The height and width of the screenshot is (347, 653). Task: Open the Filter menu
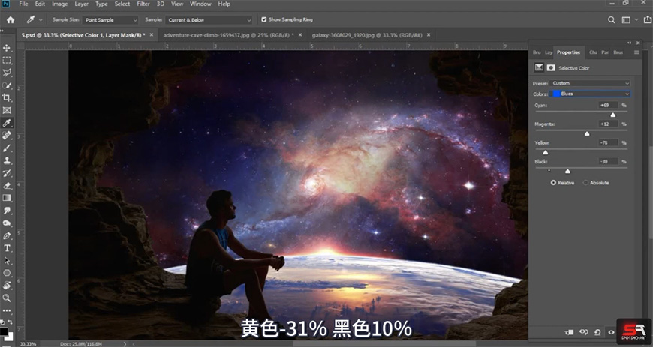coord(143,4)
